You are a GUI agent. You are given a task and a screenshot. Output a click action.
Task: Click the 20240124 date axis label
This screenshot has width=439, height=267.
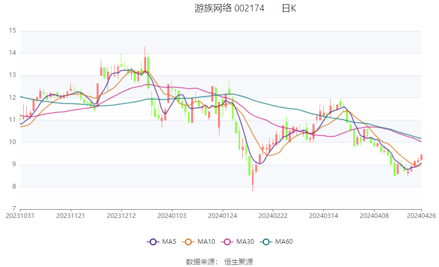pos(222,215)
